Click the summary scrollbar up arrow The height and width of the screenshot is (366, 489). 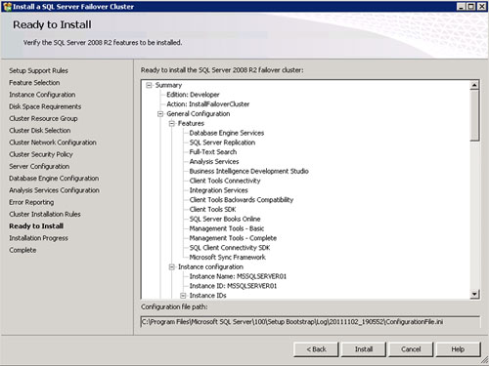pos(474,85)
